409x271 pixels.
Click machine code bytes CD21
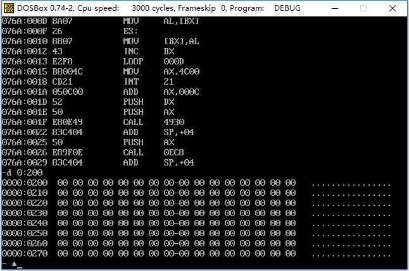pos(62,81)
